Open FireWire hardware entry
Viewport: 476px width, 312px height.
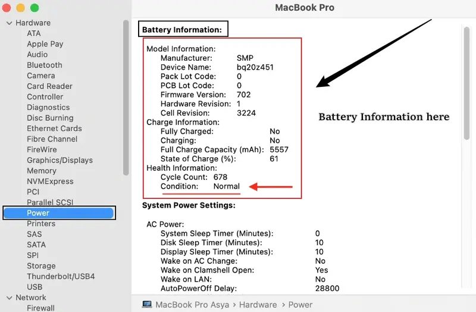point(42,150)
